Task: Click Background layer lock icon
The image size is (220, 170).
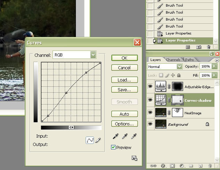Action: [x=207, y=124]
